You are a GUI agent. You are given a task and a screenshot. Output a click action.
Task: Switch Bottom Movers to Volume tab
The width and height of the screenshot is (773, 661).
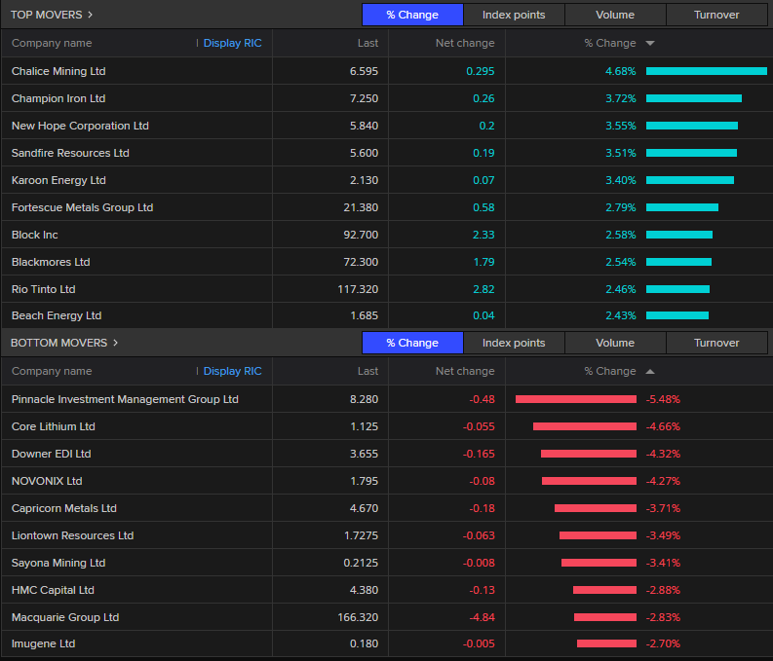[x=615, y=343]
